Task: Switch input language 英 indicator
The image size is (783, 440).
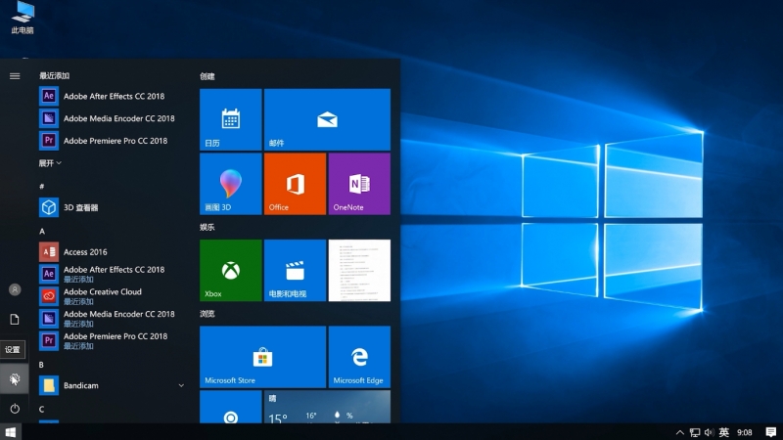Action: click(x=724, y=432)
